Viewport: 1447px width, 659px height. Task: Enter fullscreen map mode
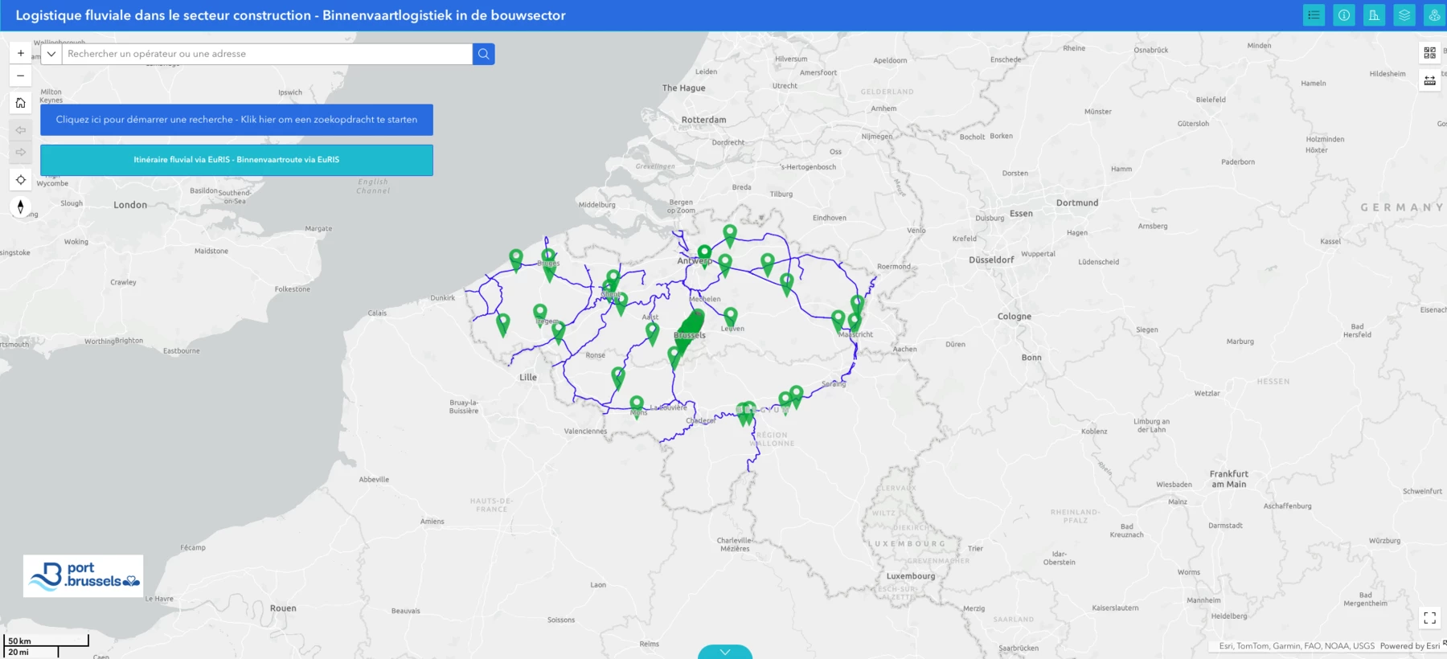click(1429, 618)
